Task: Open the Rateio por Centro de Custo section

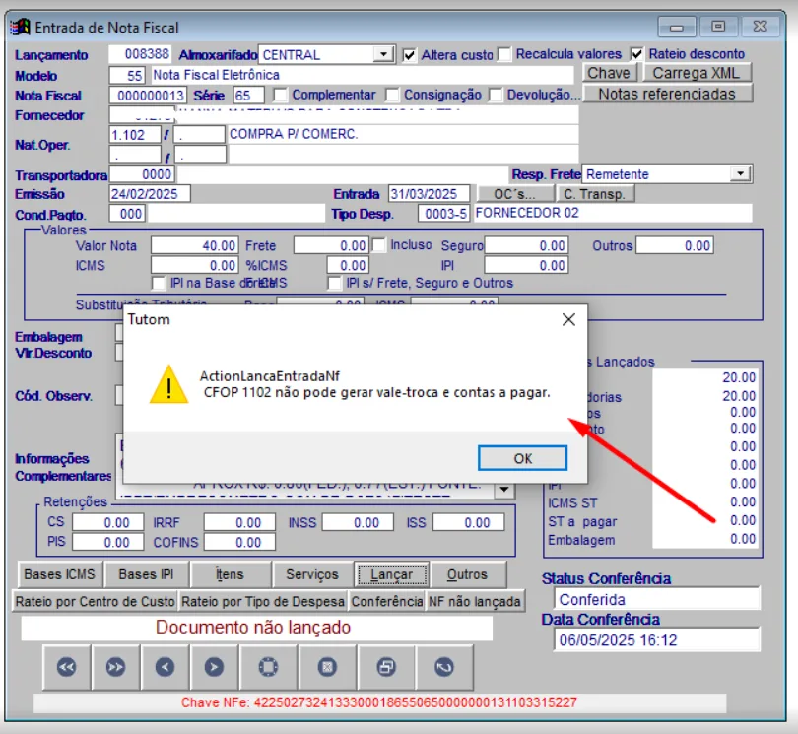Action: point(95,601)
